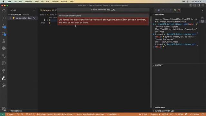Open the Manage gear icon
Viewport: 206px width, 116px height.
coord(4,109)
